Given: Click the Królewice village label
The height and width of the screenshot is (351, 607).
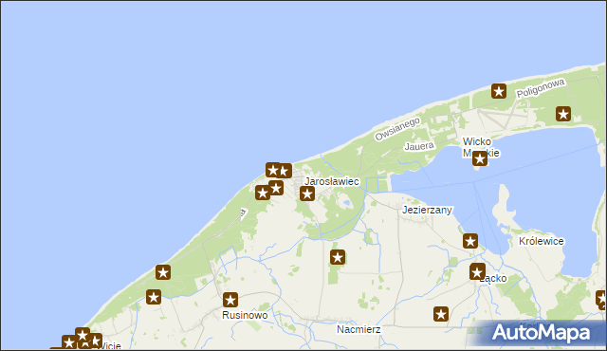Looking at the screenshot, I should (x=542, y=241).
